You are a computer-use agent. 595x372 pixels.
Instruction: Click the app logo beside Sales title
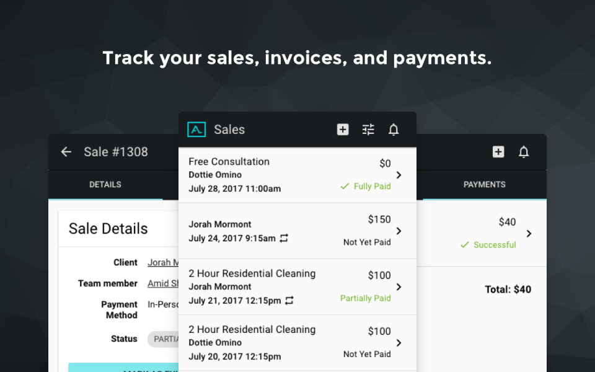pyautogui.click(x=196, y=130)
